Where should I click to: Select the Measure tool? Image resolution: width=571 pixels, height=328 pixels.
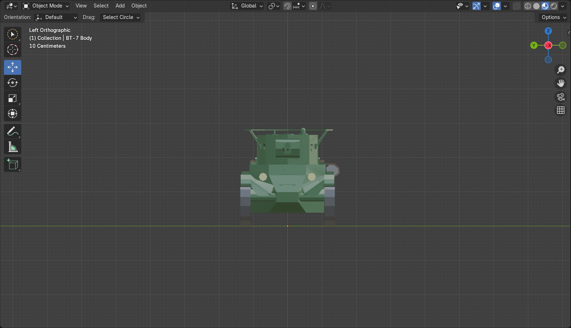pyautogui.click(x=13, y=147)
